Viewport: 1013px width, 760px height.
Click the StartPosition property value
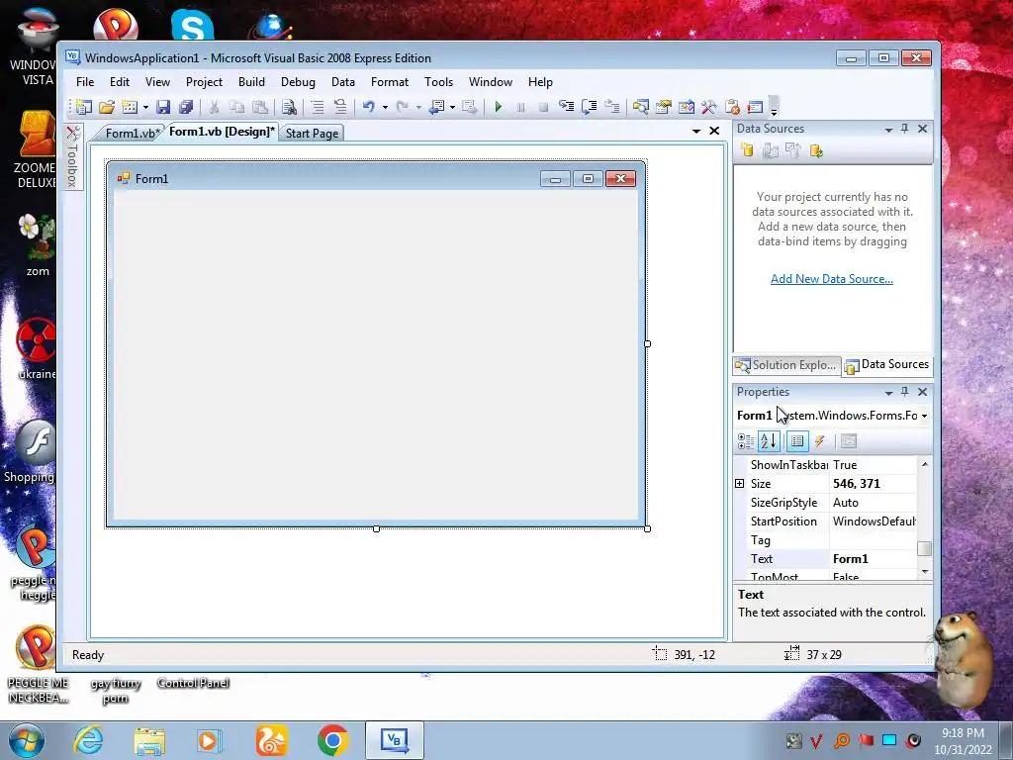point(873,522)
